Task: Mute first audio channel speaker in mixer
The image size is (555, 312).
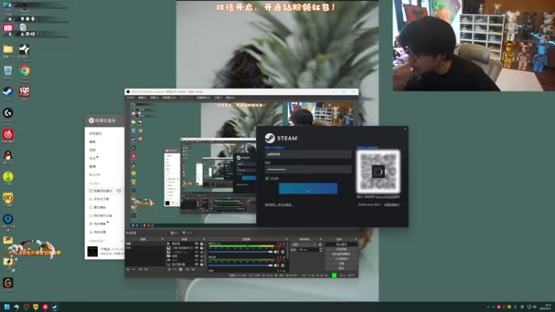Action: point(276,252)
